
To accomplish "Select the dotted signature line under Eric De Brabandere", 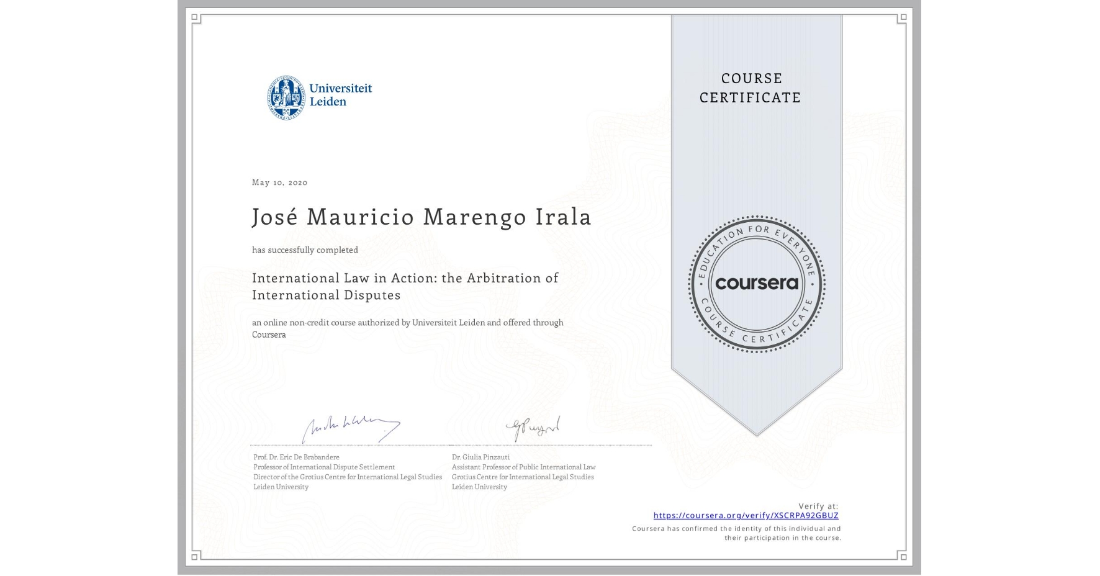I will click(348, 444).
